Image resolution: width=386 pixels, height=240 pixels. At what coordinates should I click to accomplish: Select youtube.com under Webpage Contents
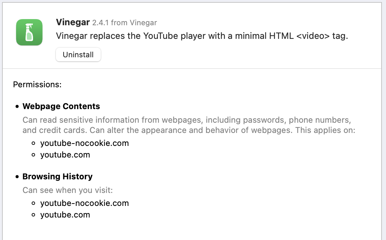coord(65,155)
